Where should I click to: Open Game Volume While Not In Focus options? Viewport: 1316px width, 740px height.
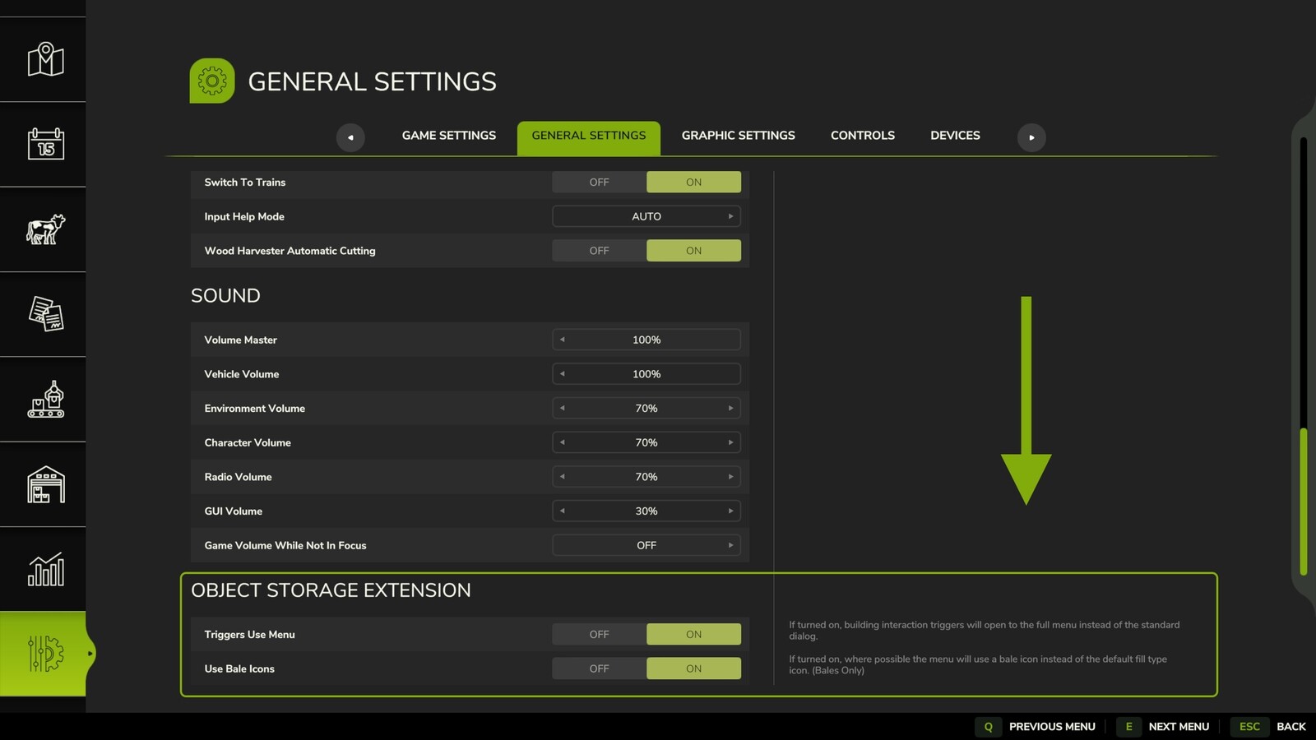tap(730, 544)
